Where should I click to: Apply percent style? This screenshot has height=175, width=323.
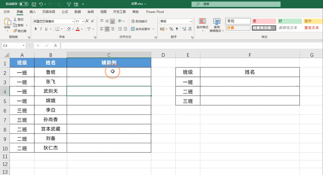(171, 29)
